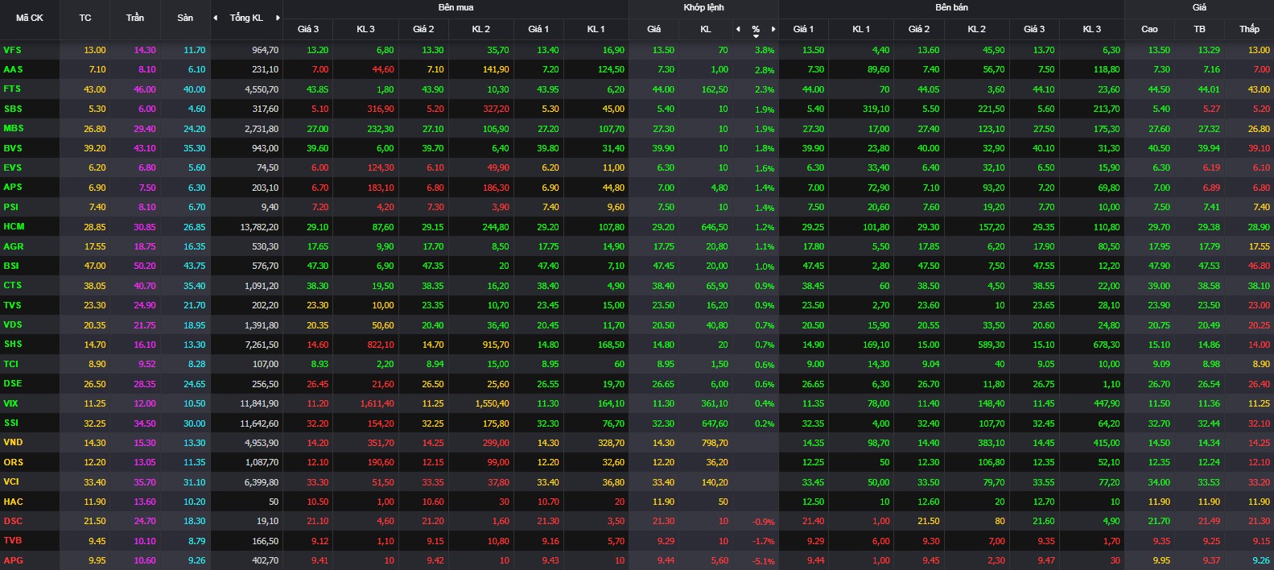
Task: Click the left arrow beside the % header
Action: [738, 29]
